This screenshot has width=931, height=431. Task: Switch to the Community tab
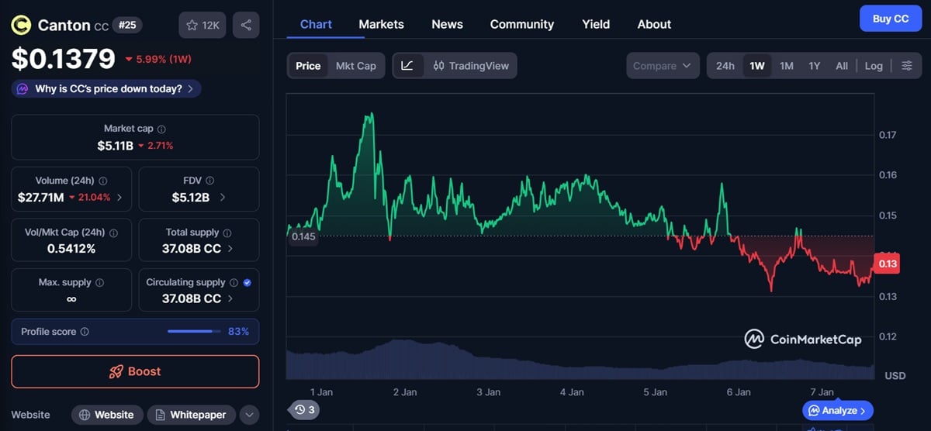522,24
